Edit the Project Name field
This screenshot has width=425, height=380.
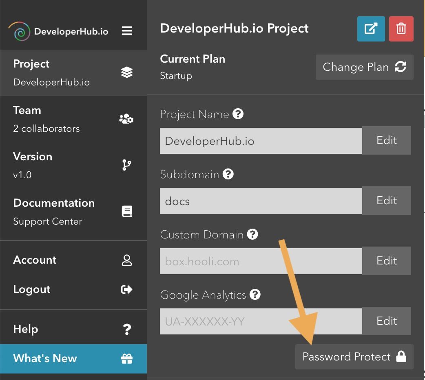tap(387, 140)
